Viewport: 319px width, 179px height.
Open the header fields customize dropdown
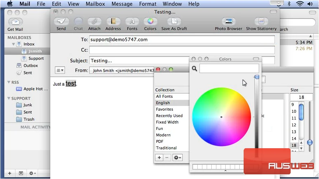tap(60, 71)
